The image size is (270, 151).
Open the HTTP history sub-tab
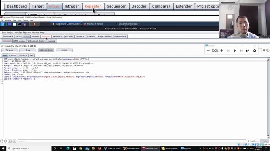pos(19,41)
